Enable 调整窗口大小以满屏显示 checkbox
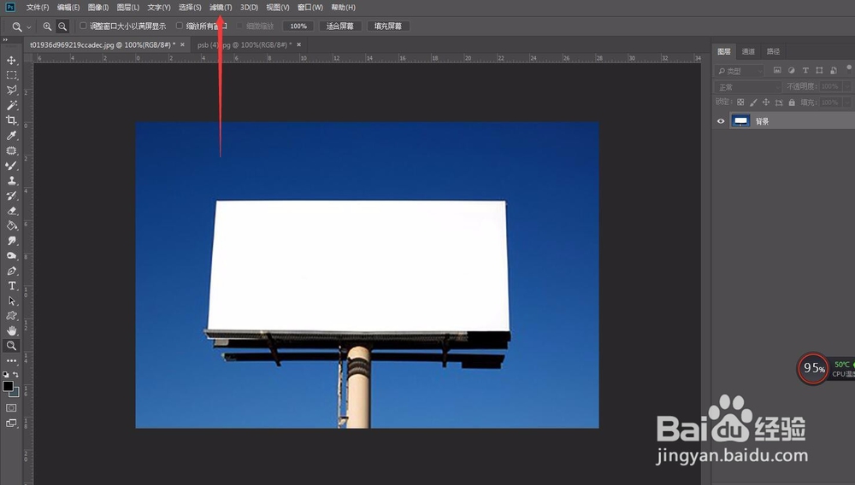Viewport: 855px width, 485px height. click(x=84, y=26)
